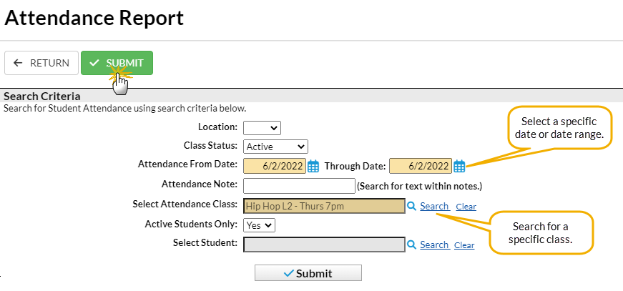
Task: Clear the Select Student field
Action: point(464,245)
